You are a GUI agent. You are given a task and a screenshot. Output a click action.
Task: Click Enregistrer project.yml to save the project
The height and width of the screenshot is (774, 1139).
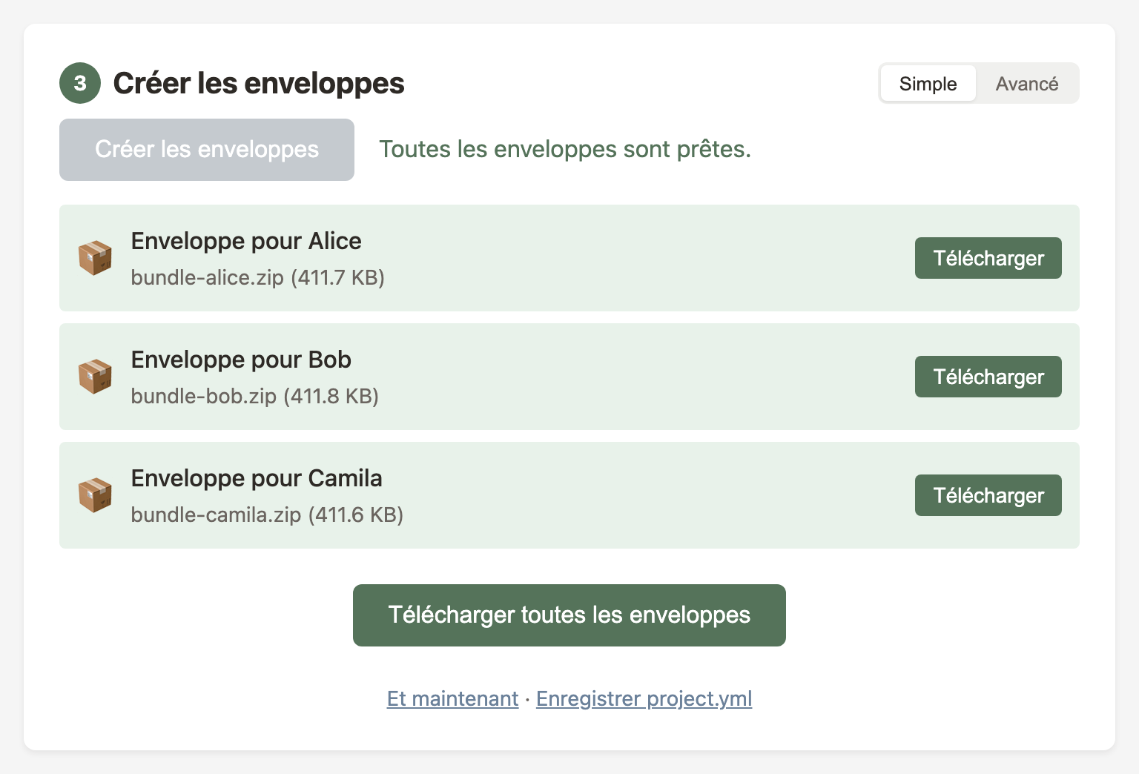tap(644, 698)
